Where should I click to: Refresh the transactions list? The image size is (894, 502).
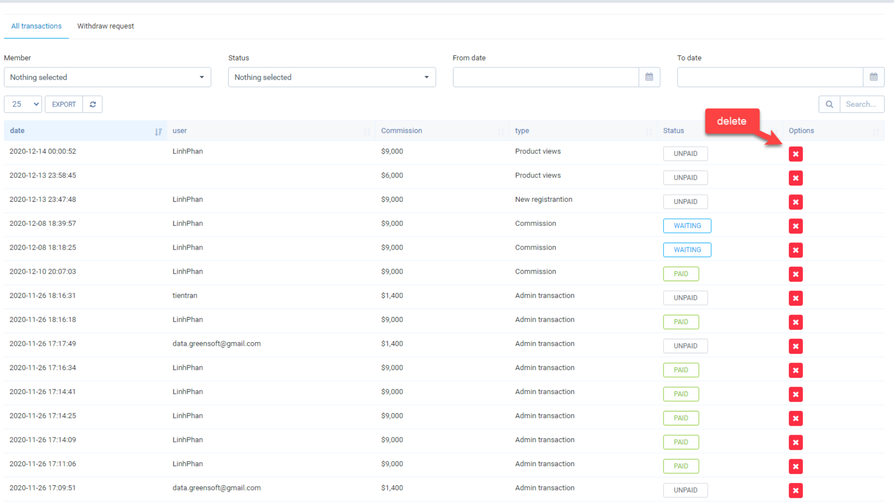pyautogui.click(x=93, y=104)
